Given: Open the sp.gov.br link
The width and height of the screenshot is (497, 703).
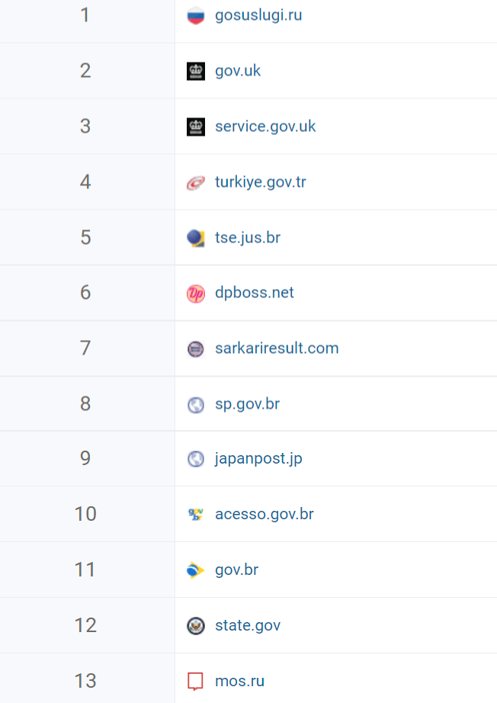Looking at the screenshot, I should click(x=248, y=404).
